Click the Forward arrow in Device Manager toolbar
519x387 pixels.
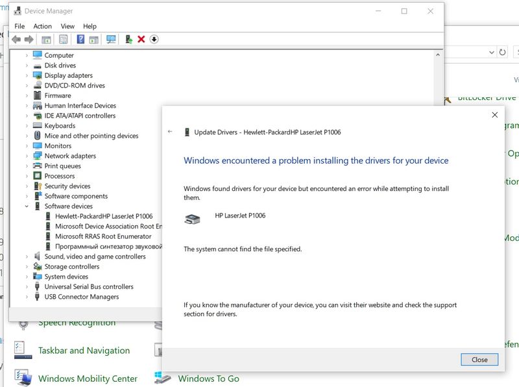29,40
